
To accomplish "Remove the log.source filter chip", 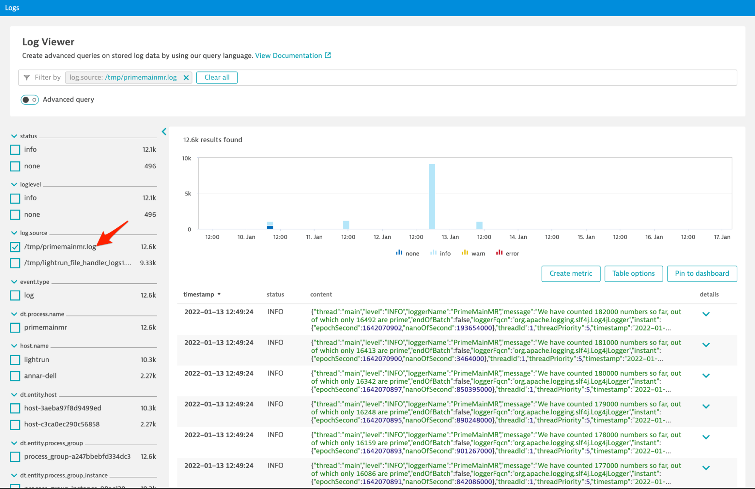I will pyautogui.click(x=186, y=78).
